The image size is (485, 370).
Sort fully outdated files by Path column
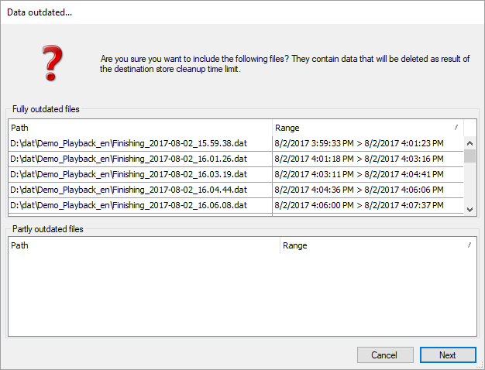(139, 128)
